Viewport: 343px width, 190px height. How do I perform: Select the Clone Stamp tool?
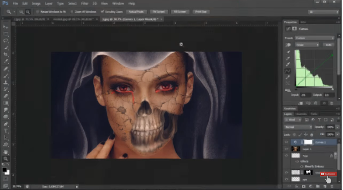(6, 82)
